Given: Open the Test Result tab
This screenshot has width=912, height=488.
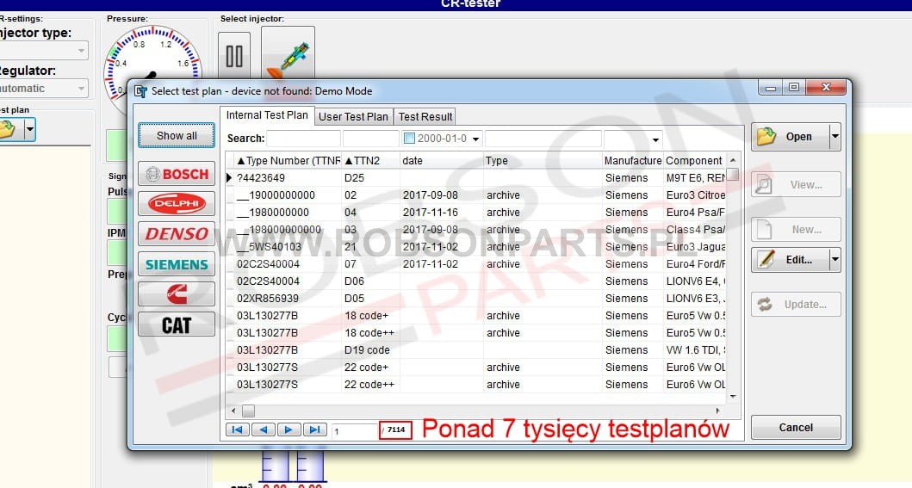Looking at the screenshot, I should point(425,116).
